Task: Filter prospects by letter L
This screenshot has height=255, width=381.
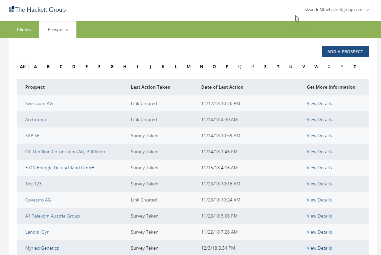Action: pos(176,67)
